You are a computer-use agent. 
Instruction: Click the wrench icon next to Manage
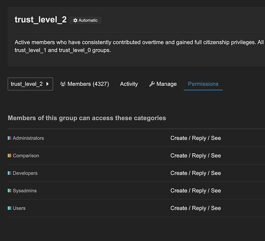point(152,84)
